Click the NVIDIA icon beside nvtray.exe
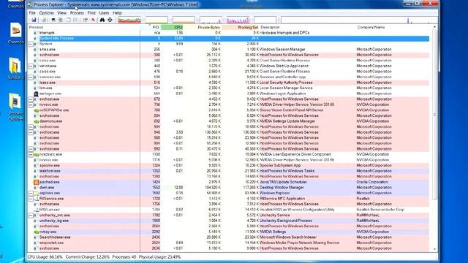The width and height of the screenshot is (468, 263). pyautogui.click(x=36, y=232)
